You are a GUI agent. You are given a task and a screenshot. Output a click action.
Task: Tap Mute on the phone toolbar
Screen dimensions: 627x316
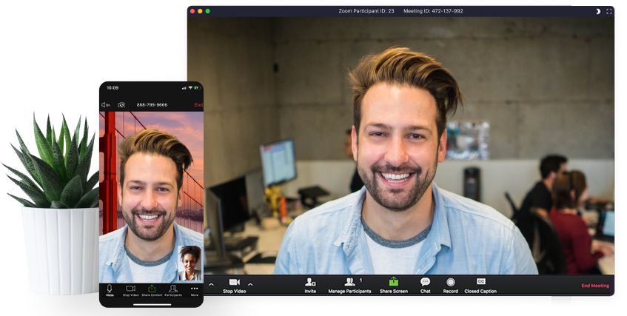point(110,290)
